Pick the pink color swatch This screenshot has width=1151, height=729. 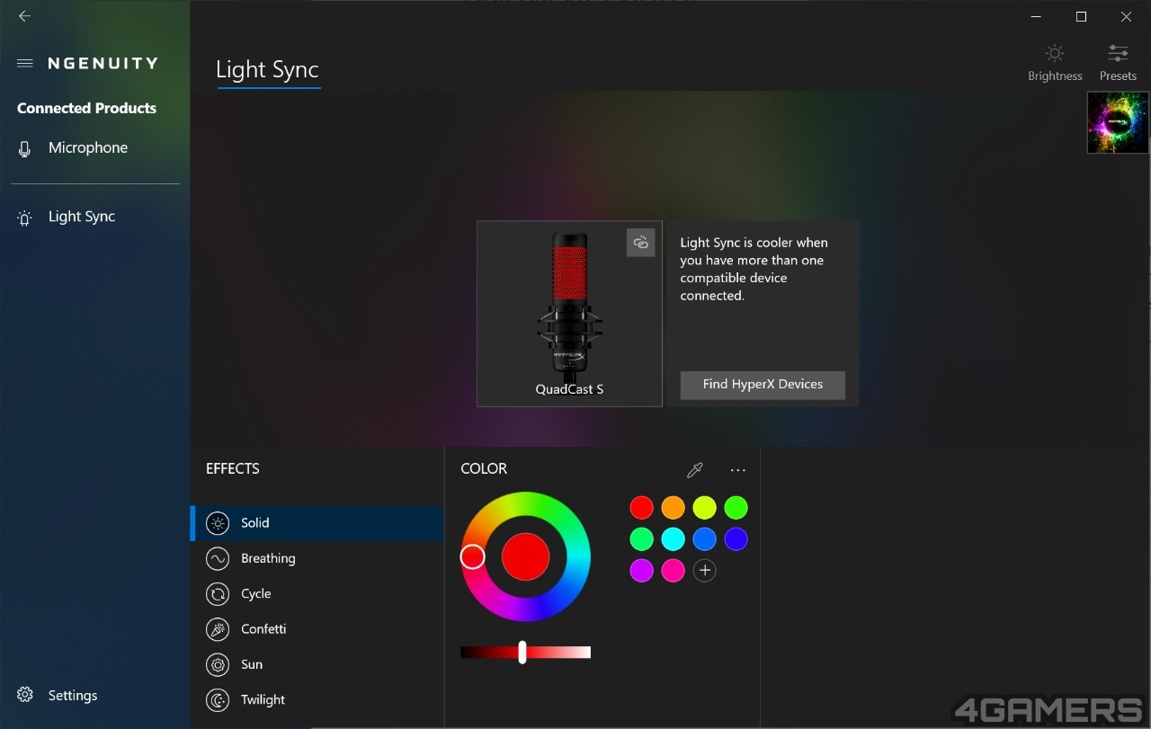point(673,570)
